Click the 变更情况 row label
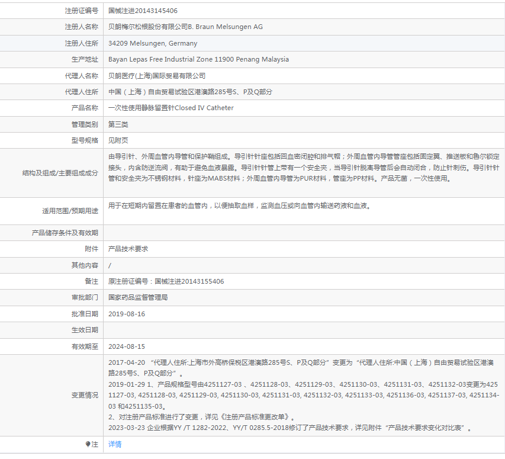The width and height of the screenshot is (505, 459). (85, 395)
